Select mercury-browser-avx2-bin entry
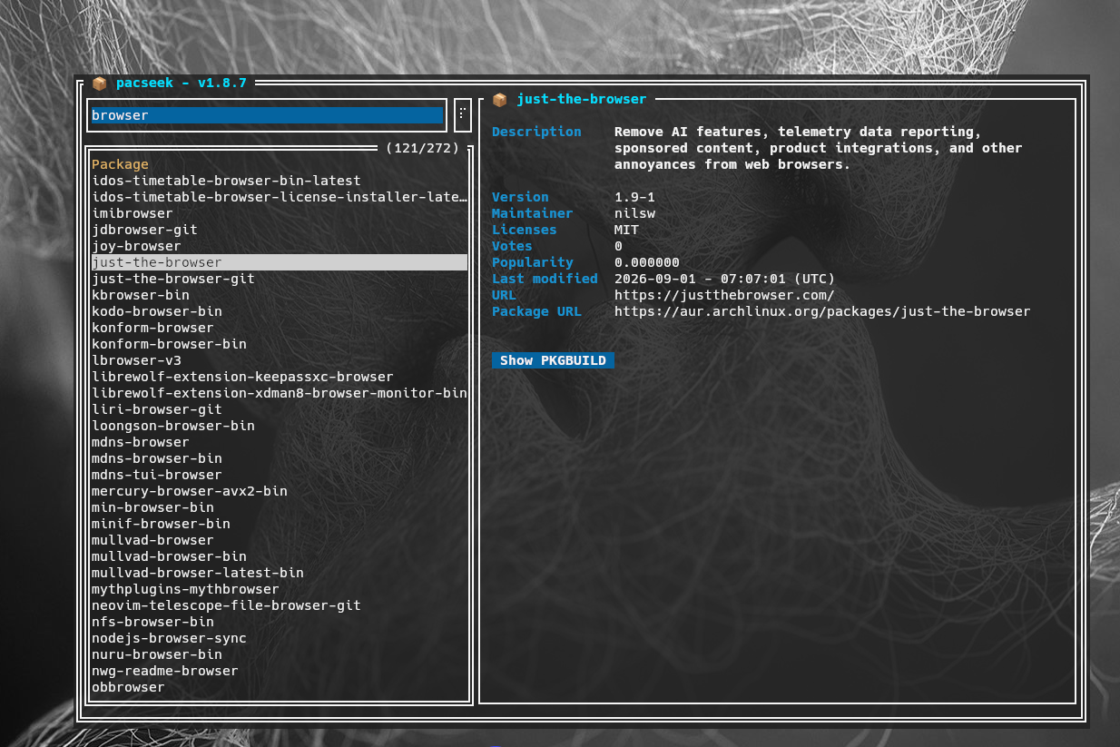 [189, 491]
